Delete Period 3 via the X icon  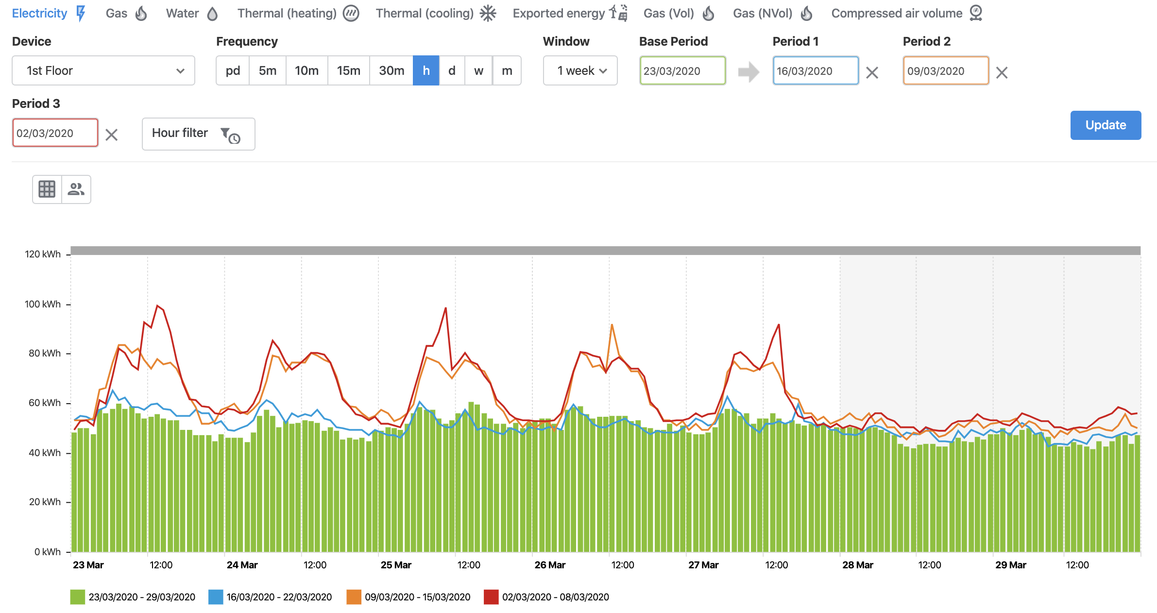point(111,135)
